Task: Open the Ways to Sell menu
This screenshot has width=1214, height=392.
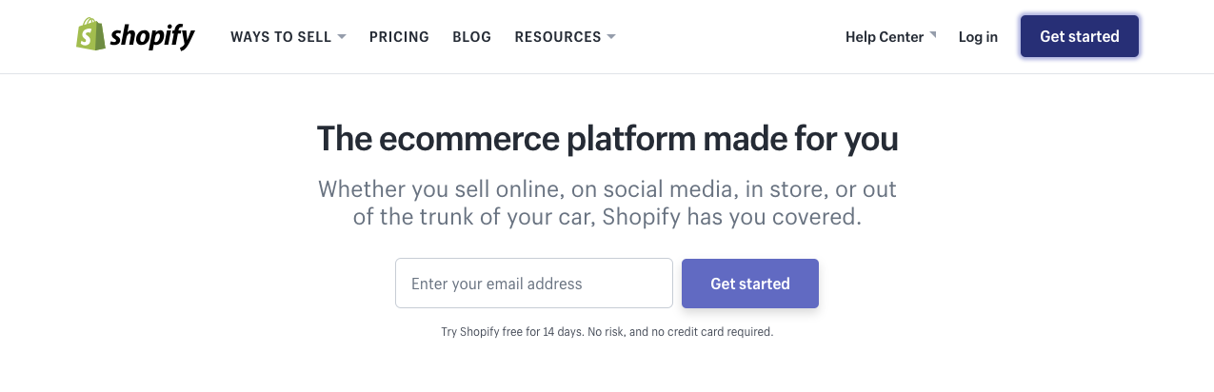Action: tap(281, 37)
